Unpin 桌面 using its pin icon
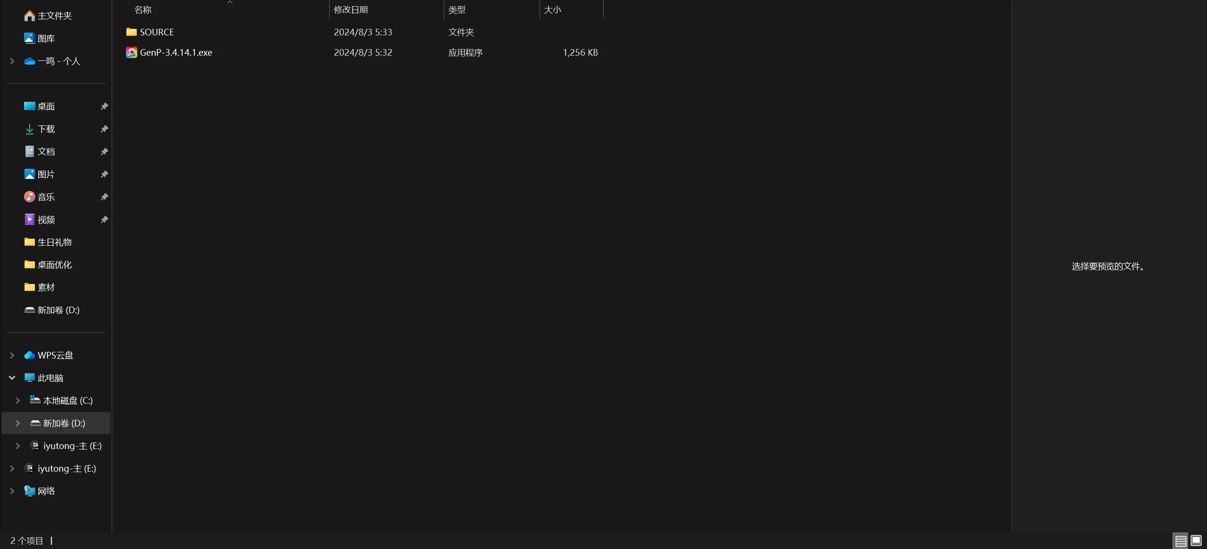Viewport: 1207px width, 549px height. 104,107
